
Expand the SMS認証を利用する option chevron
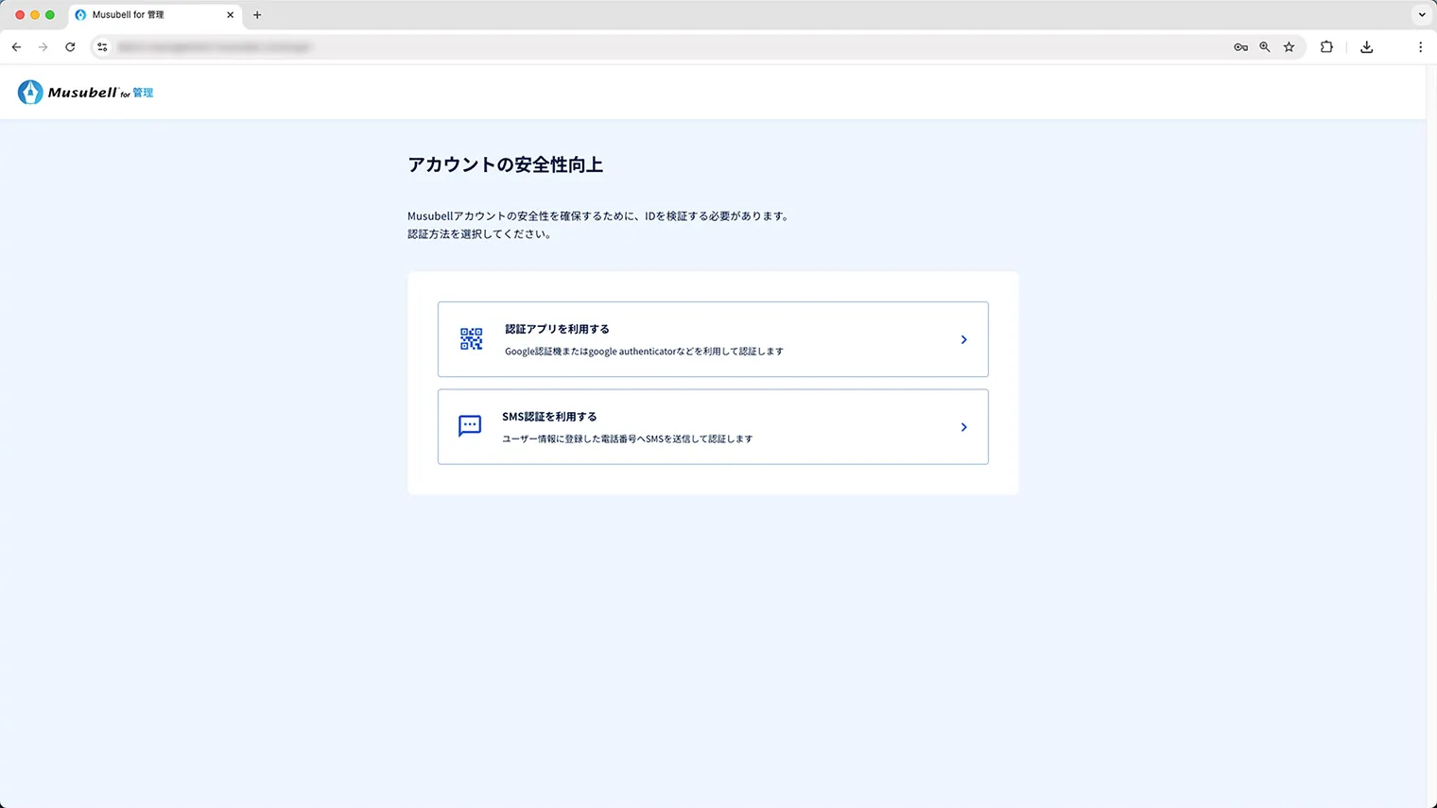[963, 426]
